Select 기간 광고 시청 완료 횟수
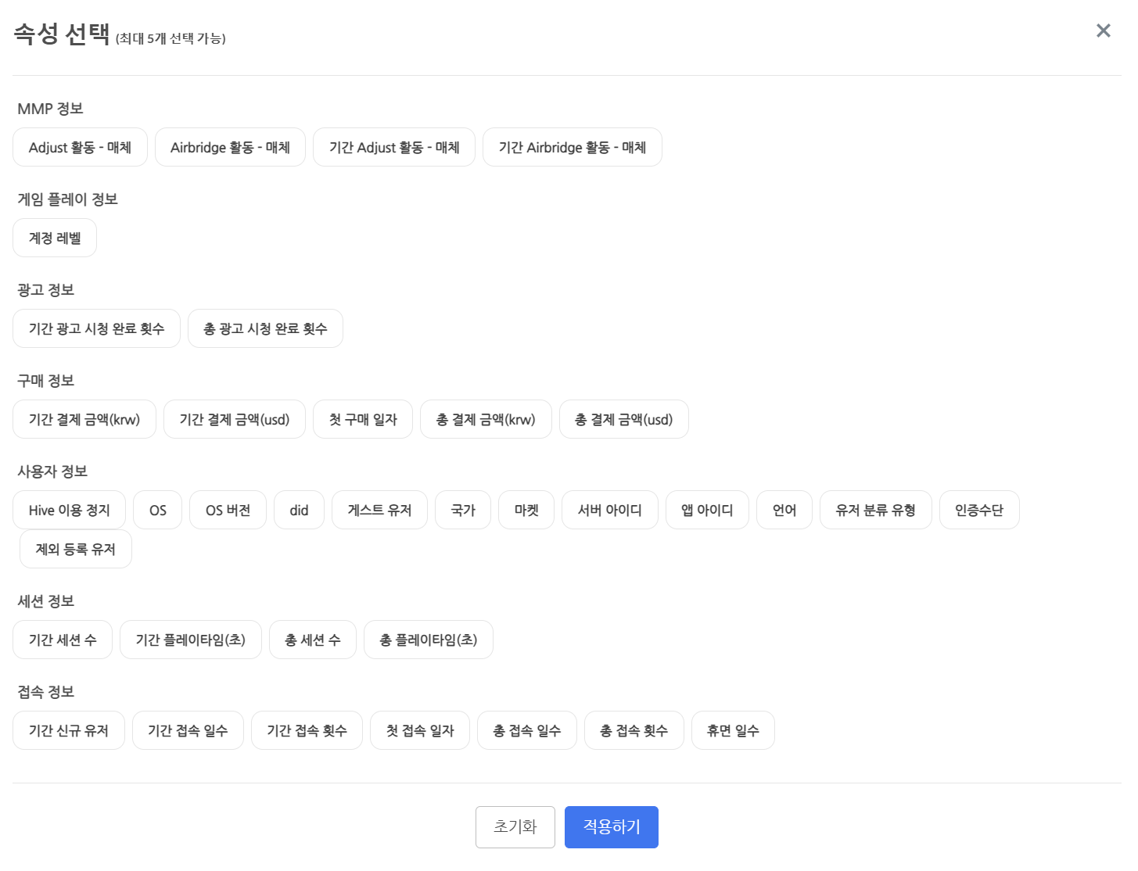1138x871 pixels. (96, 328)
